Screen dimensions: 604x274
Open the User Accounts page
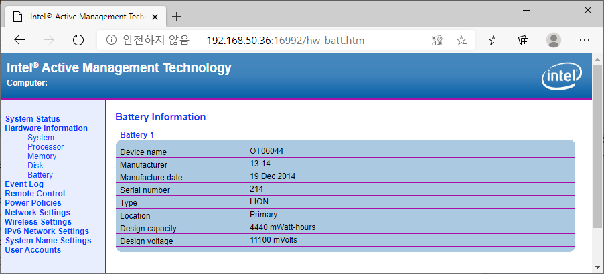tap(33, 250)
